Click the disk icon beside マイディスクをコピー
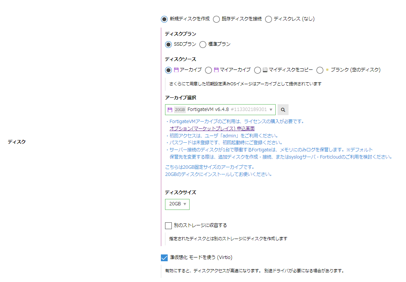 (x=265, y=70)
